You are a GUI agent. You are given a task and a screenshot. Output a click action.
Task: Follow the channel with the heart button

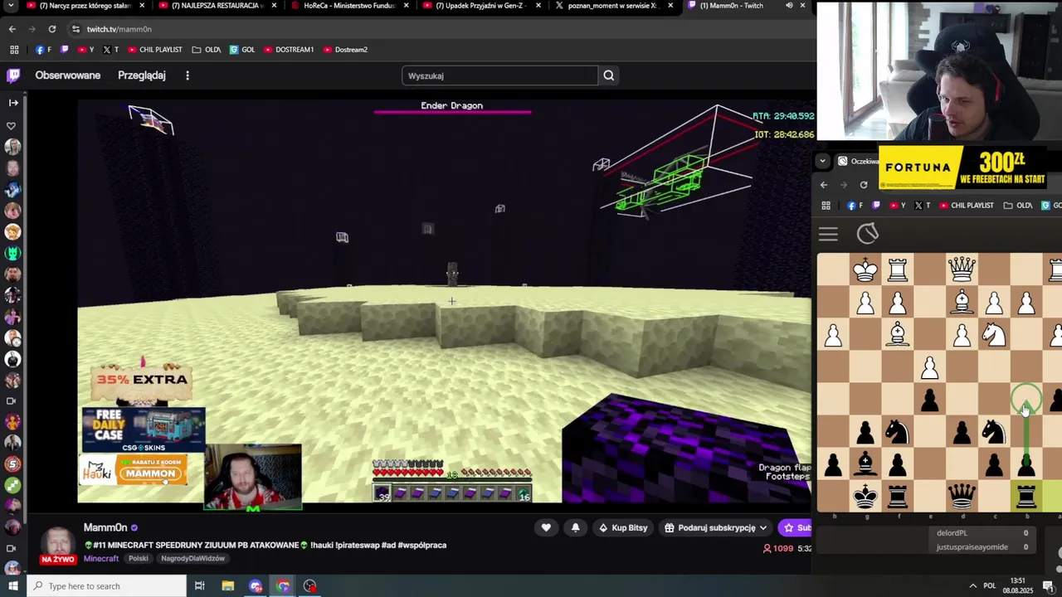click(546, 527)
